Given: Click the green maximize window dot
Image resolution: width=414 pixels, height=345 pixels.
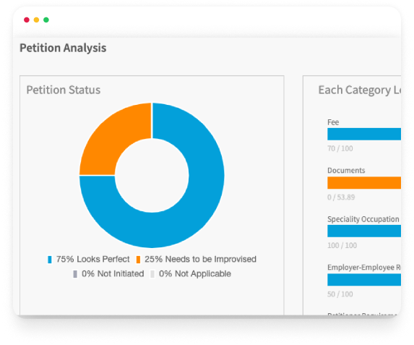Looking at the screenshot, I should click(x=46, y=20).
